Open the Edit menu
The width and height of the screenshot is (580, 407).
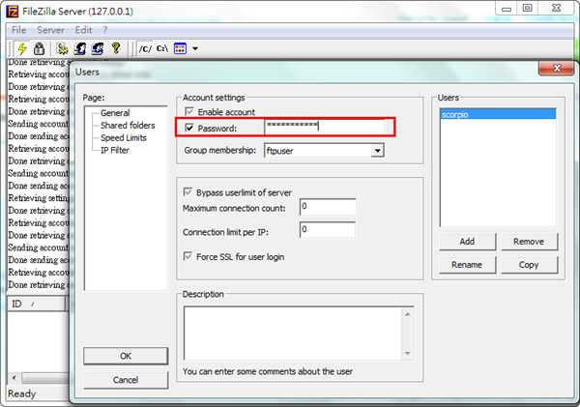pyautogui.click(x=83, y=30)
